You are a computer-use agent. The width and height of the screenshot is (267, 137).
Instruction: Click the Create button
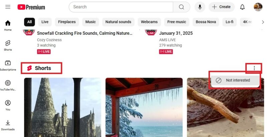222,7
